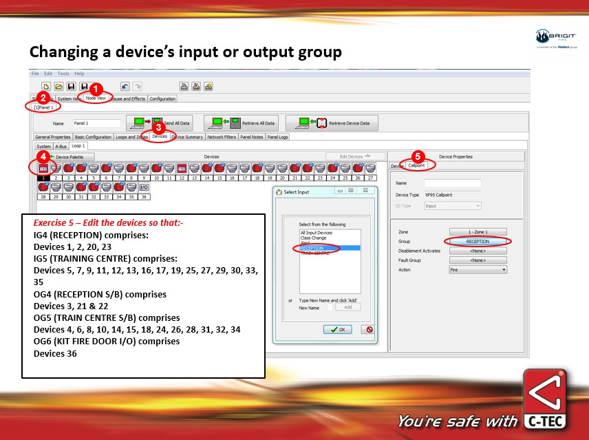Screen dimensions: 589x440
Task: Switch to the Node View tab
Action: click(x=95, y=98)
